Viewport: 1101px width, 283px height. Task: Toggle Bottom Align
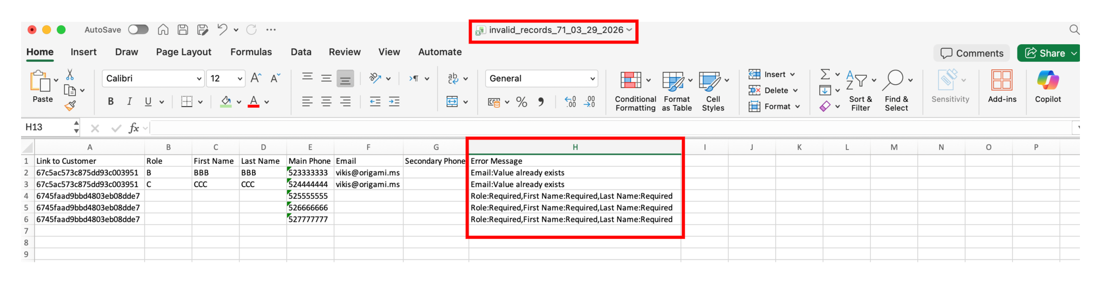[x=345, y=78]
